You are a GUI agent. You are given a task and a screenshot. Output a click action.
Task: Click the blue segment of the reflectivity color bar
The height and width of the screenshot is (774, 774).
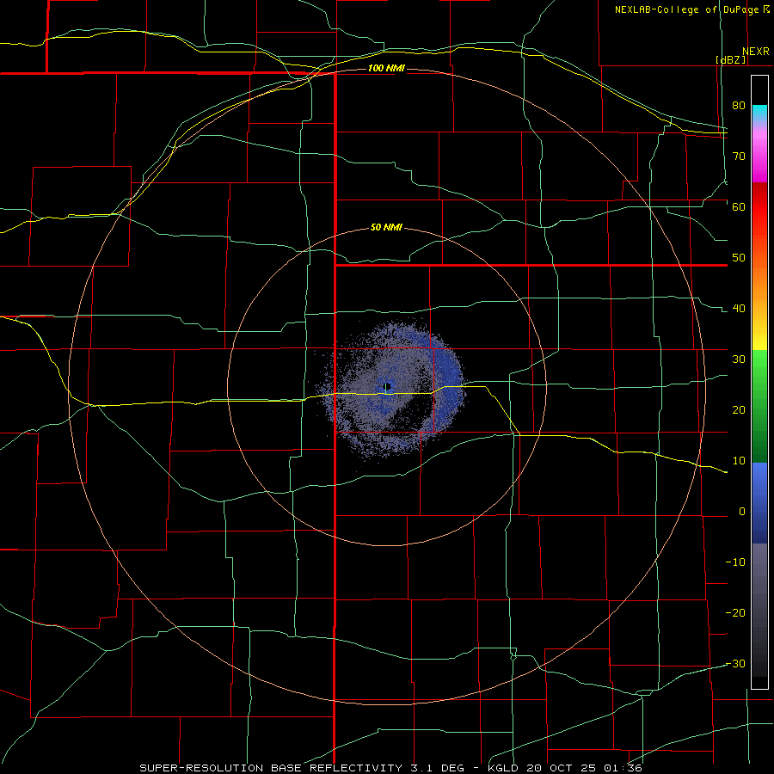tap(759, 502)
